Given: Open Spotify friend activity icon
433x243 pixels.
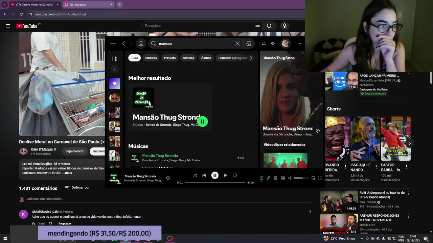Looking at the screenshot, I should 273,44.
